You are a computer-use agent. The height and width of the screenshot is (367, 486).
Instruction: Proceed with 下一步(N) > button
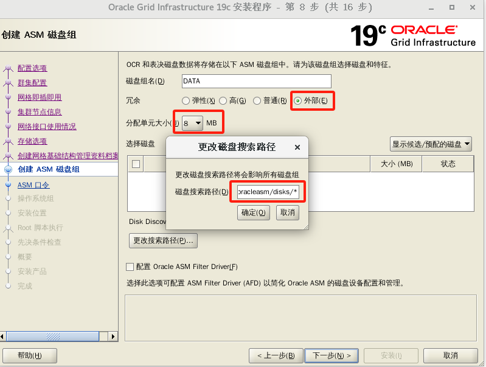pos(332,355)
